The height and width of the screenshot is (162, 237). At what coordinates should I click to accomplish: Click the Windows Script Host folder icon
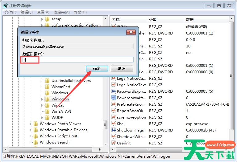click(35, 136)
